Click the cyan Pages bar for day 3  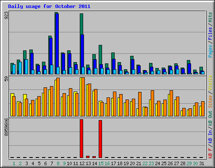[26, 67]
